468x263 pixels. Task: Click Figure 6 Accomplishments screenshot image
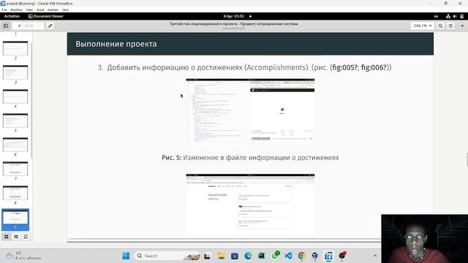(250, 205)
